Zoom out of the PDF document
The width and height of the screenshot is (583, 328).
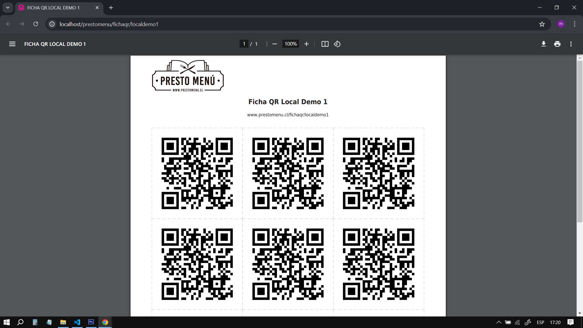274,44
